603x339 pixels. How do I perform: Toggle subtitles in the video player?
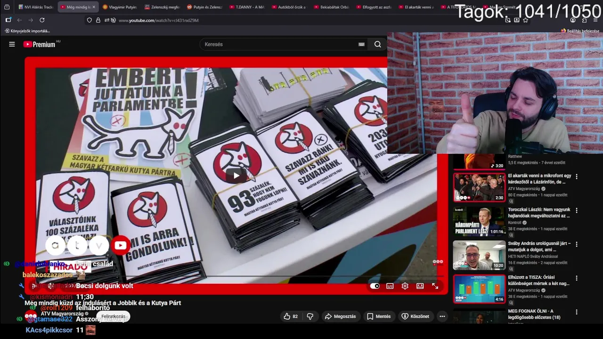[x=390, y=286]
